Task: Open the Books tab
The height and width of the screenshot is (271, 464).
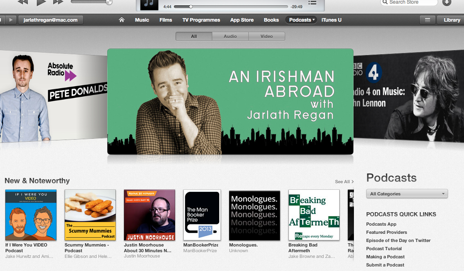Action: coord(271,20)
